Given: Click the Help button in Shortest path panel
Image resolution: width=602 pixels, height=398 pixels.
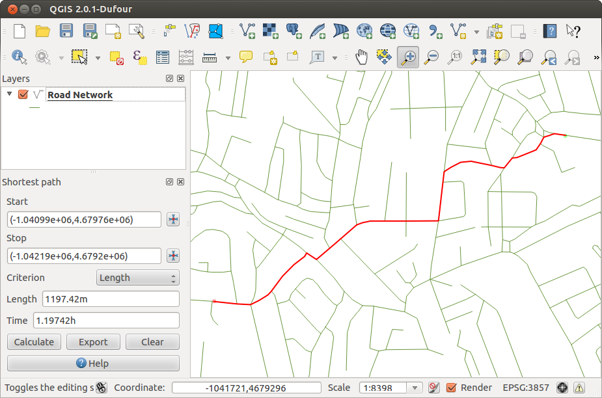Looking at the screenshot, I should [x=93, y=363].
